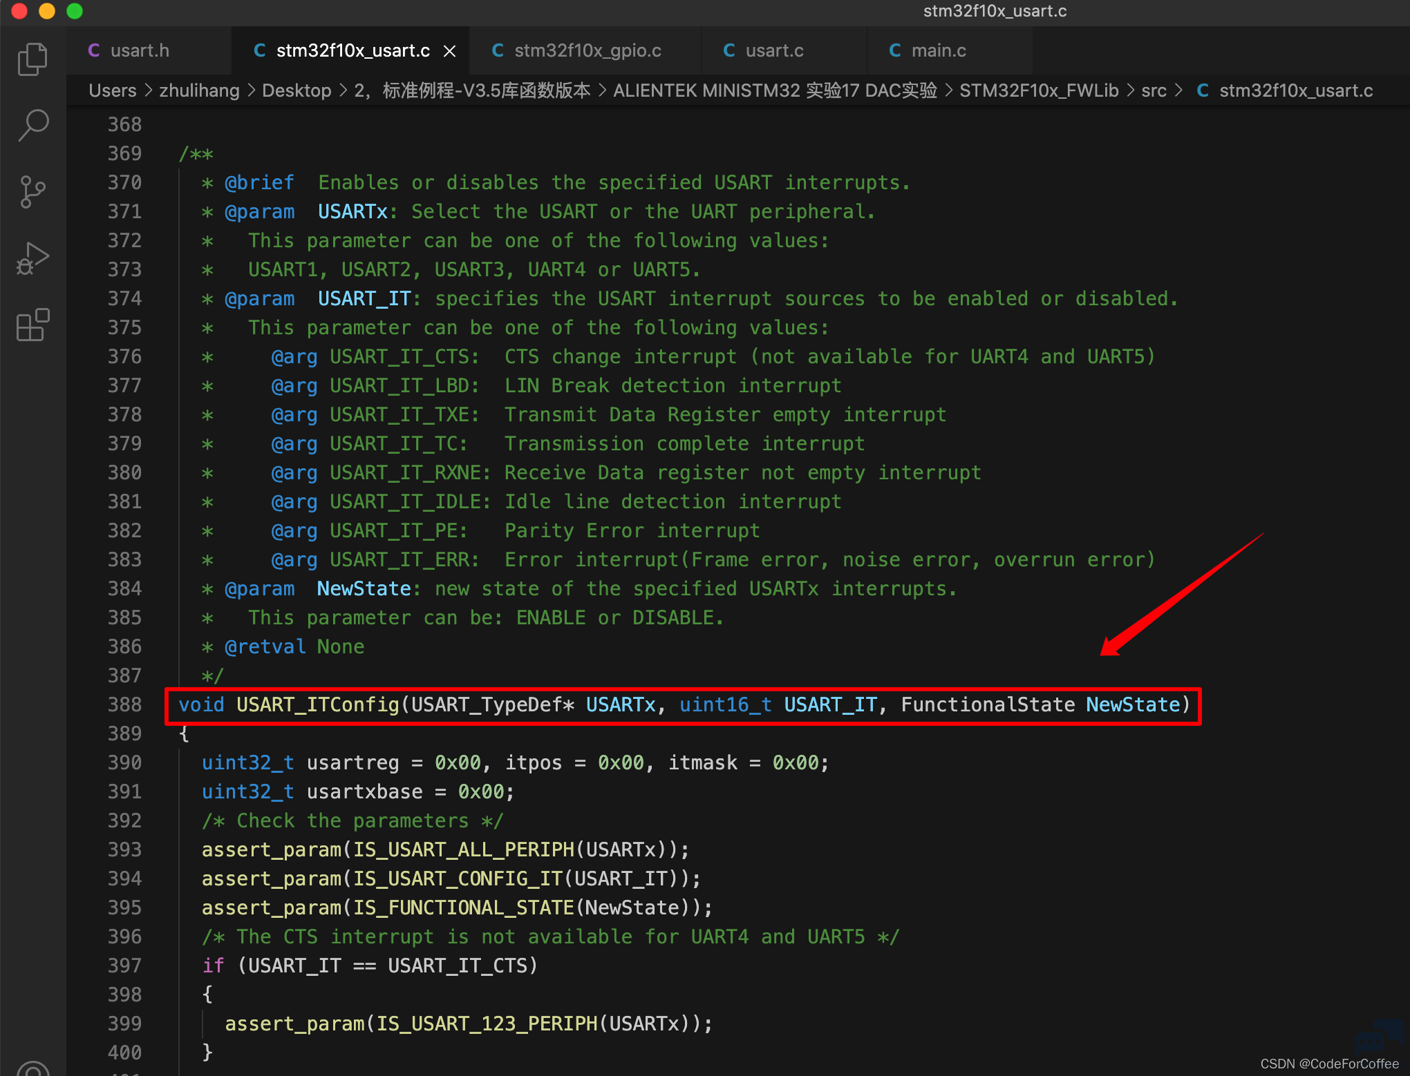Open the Run and Debug icon
This screenshot has height=1076, width=1410.
click(x=32, y=259)
